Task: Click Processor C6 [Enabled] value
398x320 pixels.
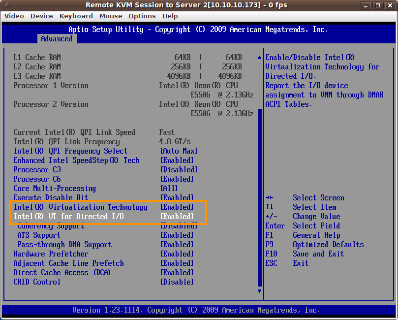Action: [177, 179]
